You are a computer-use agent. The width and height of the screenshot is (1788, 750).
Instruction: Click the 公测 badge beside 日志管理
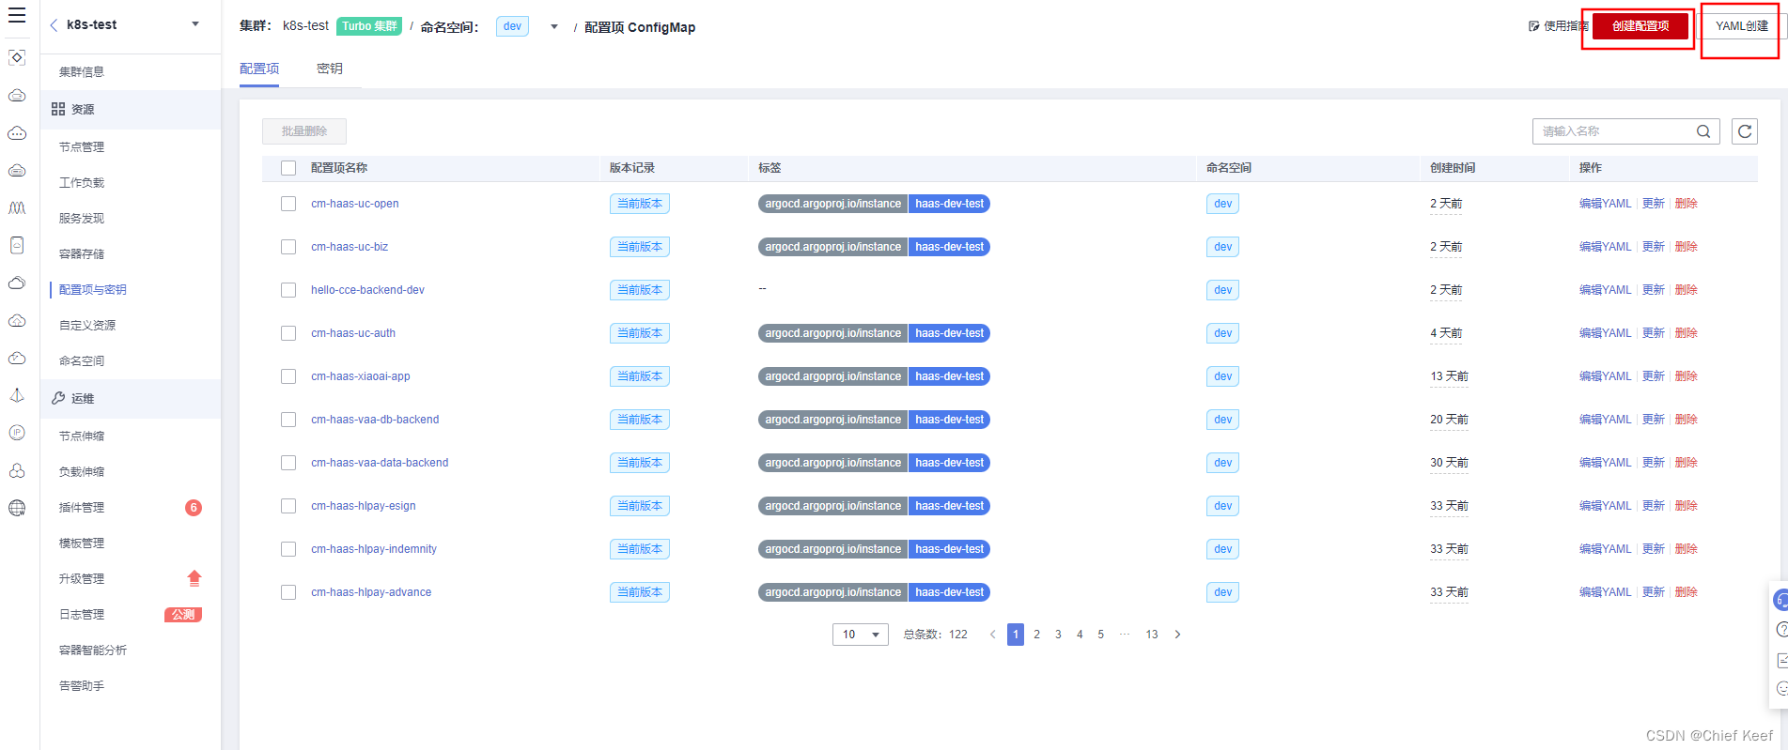(183, 615)
